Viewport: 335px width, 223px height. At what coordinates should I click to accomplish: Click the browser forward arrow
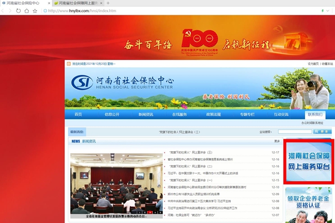pyautogui.click(x=10, y=11)
